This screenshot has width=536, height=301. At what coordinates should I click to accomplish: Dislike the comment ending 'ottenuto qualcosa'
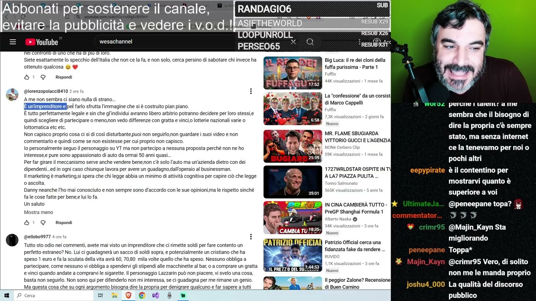[43, 77]
